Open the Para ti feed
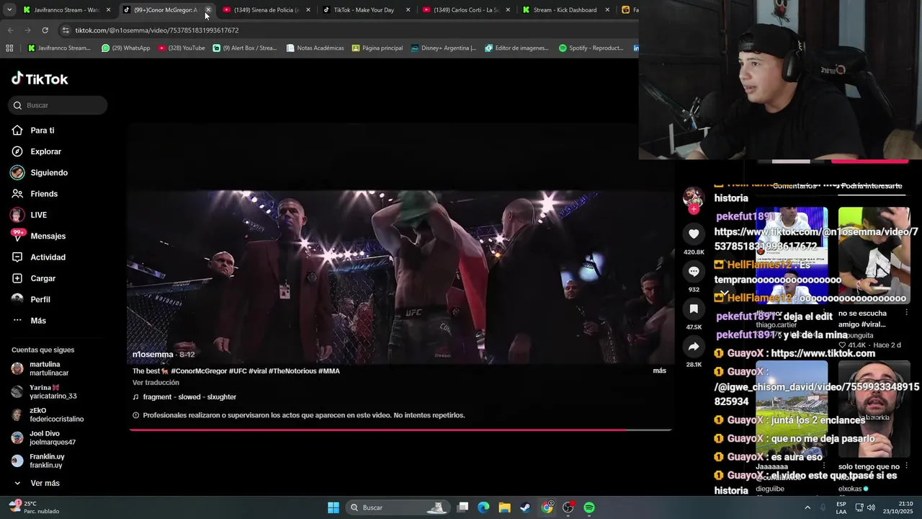The height and width of the screenshot is (519, 922). point(42,130)
